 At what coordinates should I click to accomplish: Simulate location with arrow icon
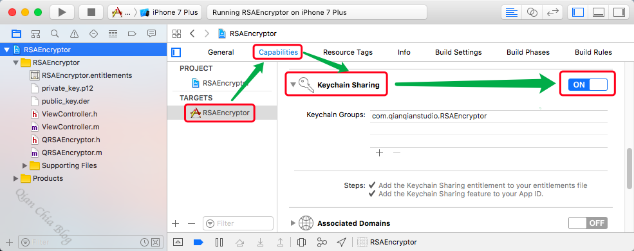click(x=342, y=242)
